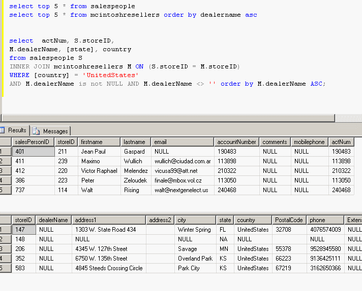Image resolution: width=362 pixels, height=291 pixels.
Task: Click PostalCode cell 67219
Action: pyautogui.click(x=289, y=268)
